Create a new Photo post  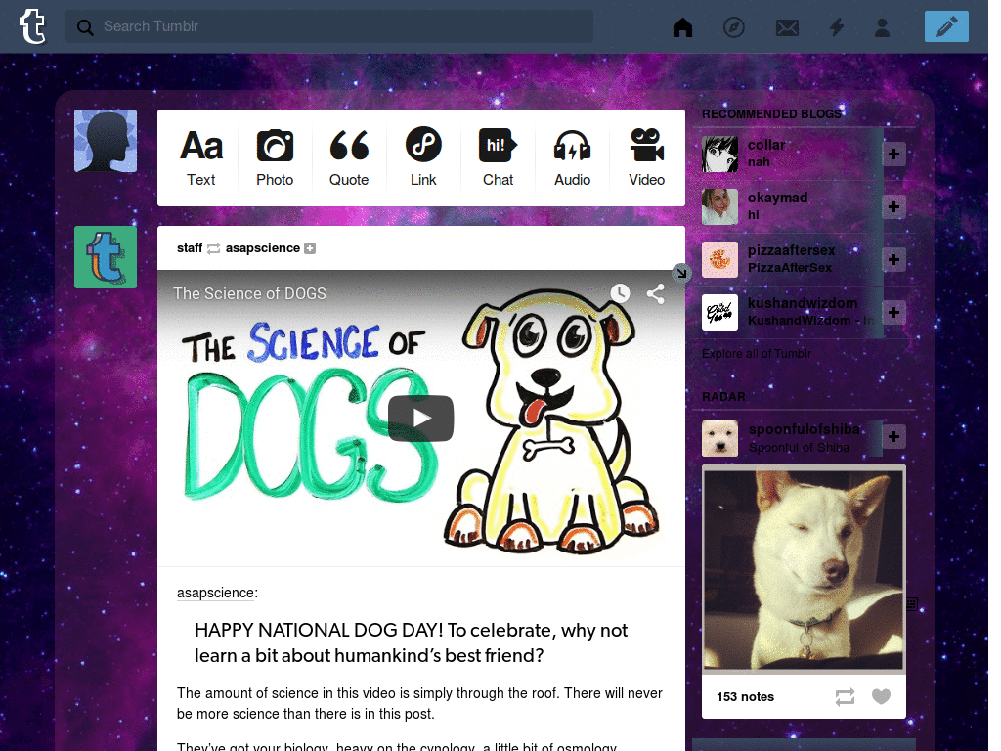tap(275, 157)
